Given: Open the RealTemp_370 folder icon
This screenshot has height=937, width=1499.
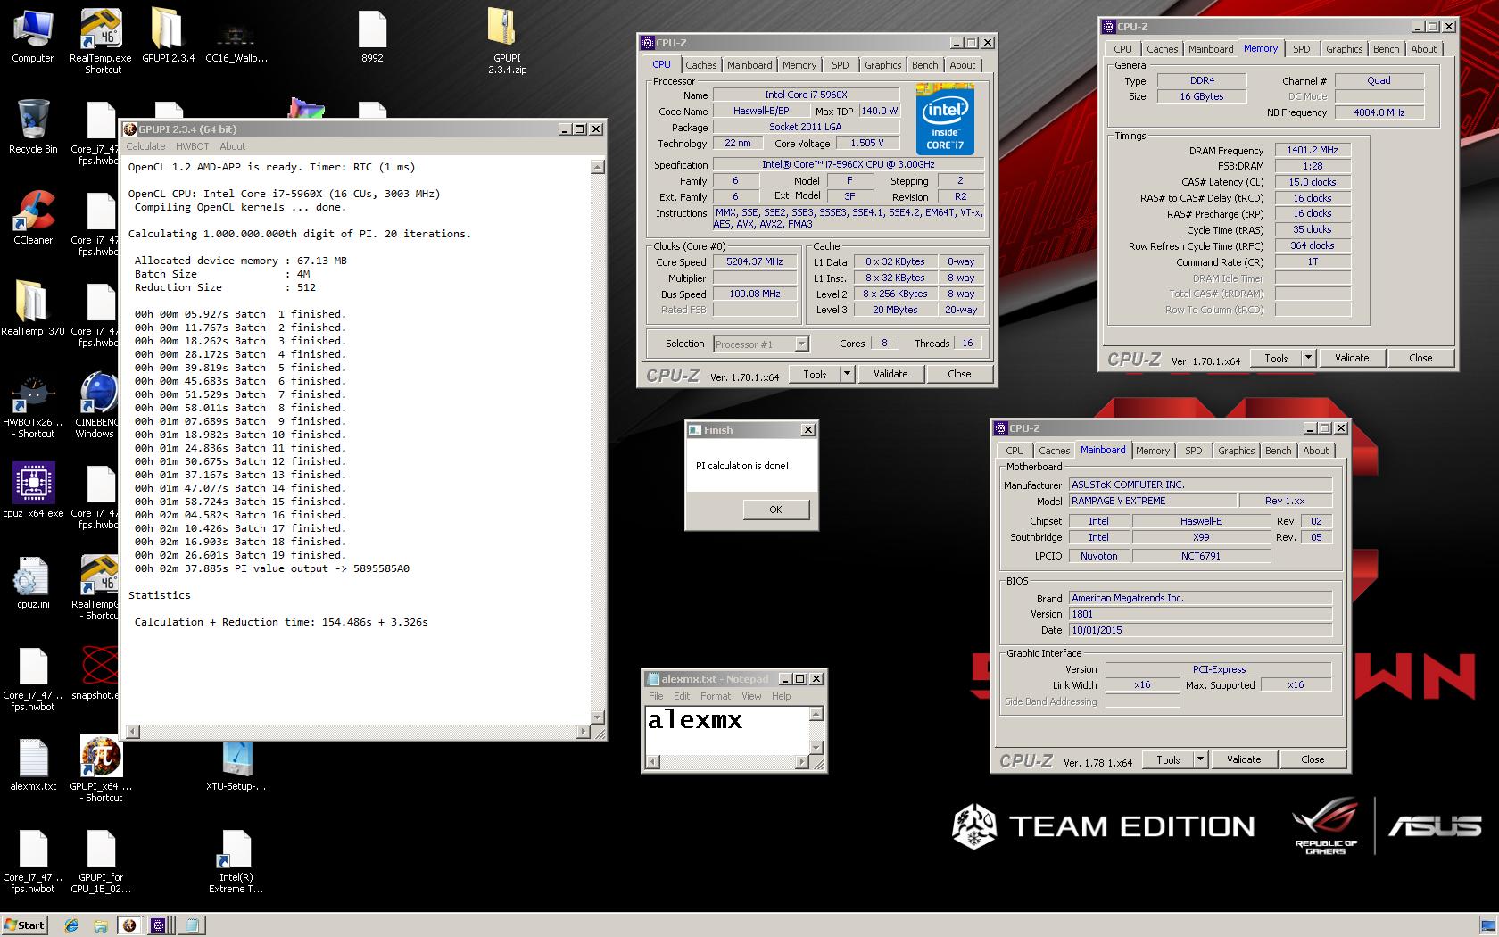Looking at the screenshot, I should (x=33, y=309).
